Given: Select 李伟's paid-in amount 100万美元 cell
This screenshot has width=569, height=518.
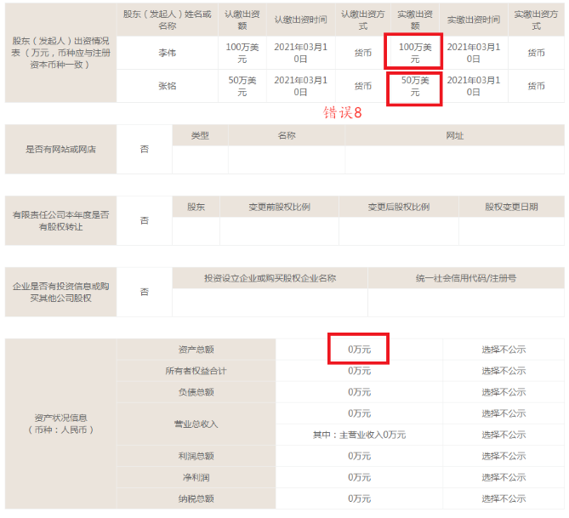Looking at the screenshot, I should point(415,53).
